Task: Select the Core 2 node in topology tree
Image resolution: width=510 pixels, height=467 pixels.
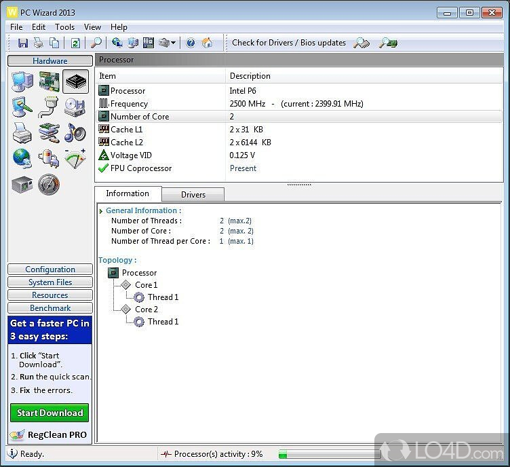Action: 146,310
